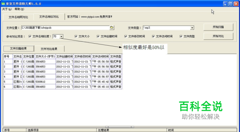Click the official website text www.yijigui.com
240x132 pixels.
pos(90,17)
